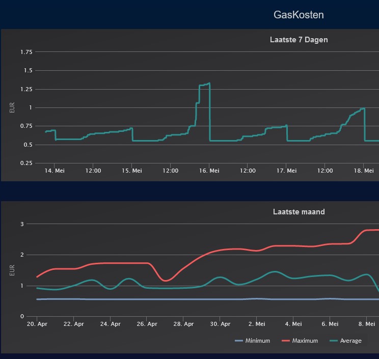Click the '8. Mei' x-axis label
Image resolution: width=379 pixels, height=359 pixels.
coord(367,324)
